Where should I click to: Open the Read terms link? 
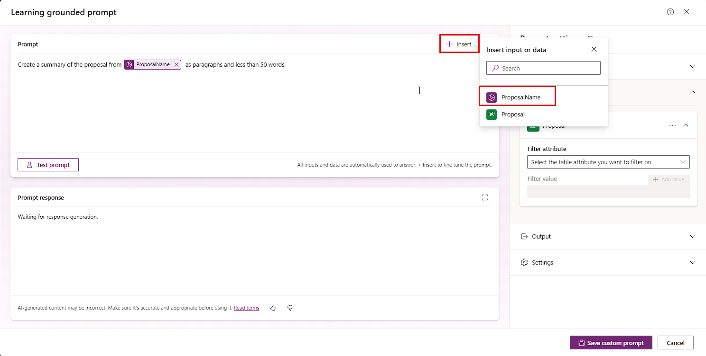pos(246,308)
